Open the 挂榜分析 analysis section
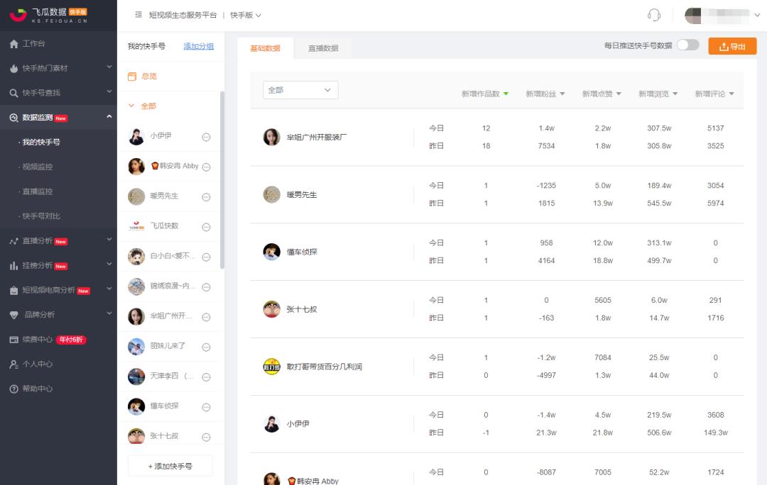 pyautogui.click(x=44, y=264)
